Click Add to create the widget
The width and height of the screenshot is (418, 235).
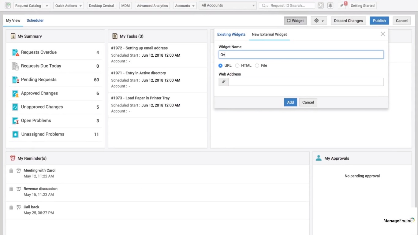pyautogui.click(x=290, y=102)
